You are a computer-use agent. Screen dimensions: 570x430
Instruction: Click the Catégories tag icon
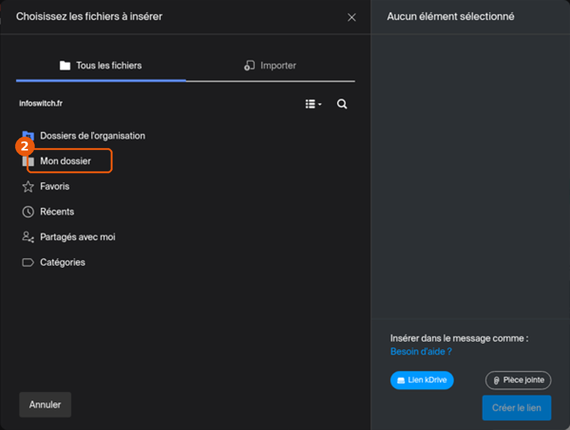[x=28, y=262]
